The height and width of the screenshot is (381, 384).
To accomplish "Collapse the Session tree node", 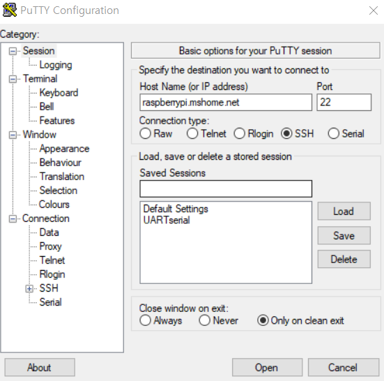I will click(x=13, y=51).
